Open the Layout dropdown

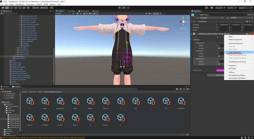point(245,8)
